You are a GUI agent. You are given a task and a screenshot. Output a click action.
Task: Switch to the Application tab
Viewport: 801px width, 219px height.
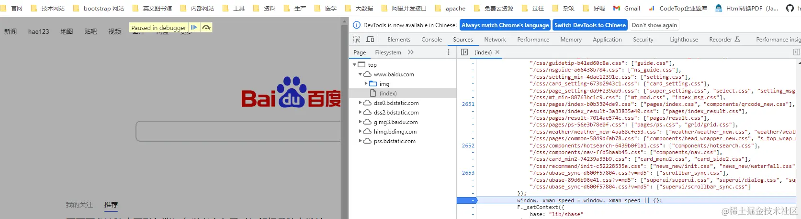607,40
